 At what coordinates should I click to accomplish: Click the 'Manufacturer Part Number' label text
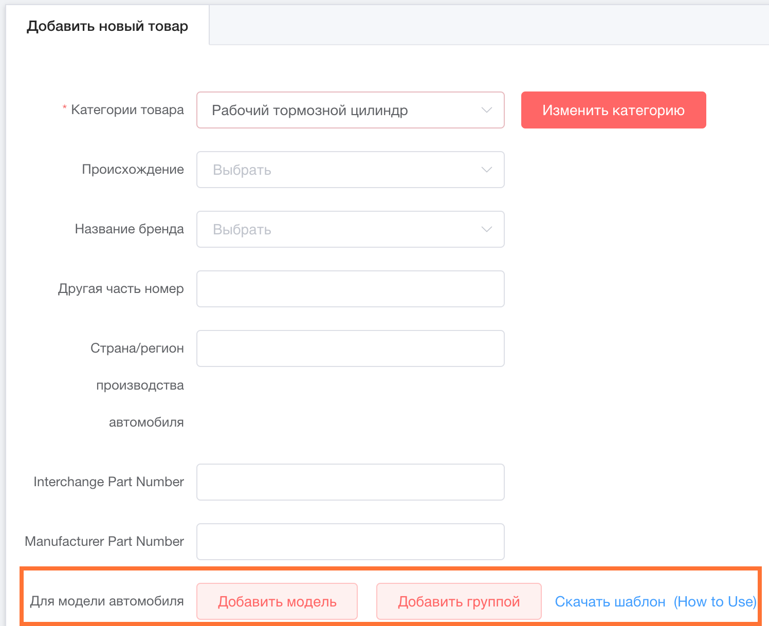pos(104,541)
